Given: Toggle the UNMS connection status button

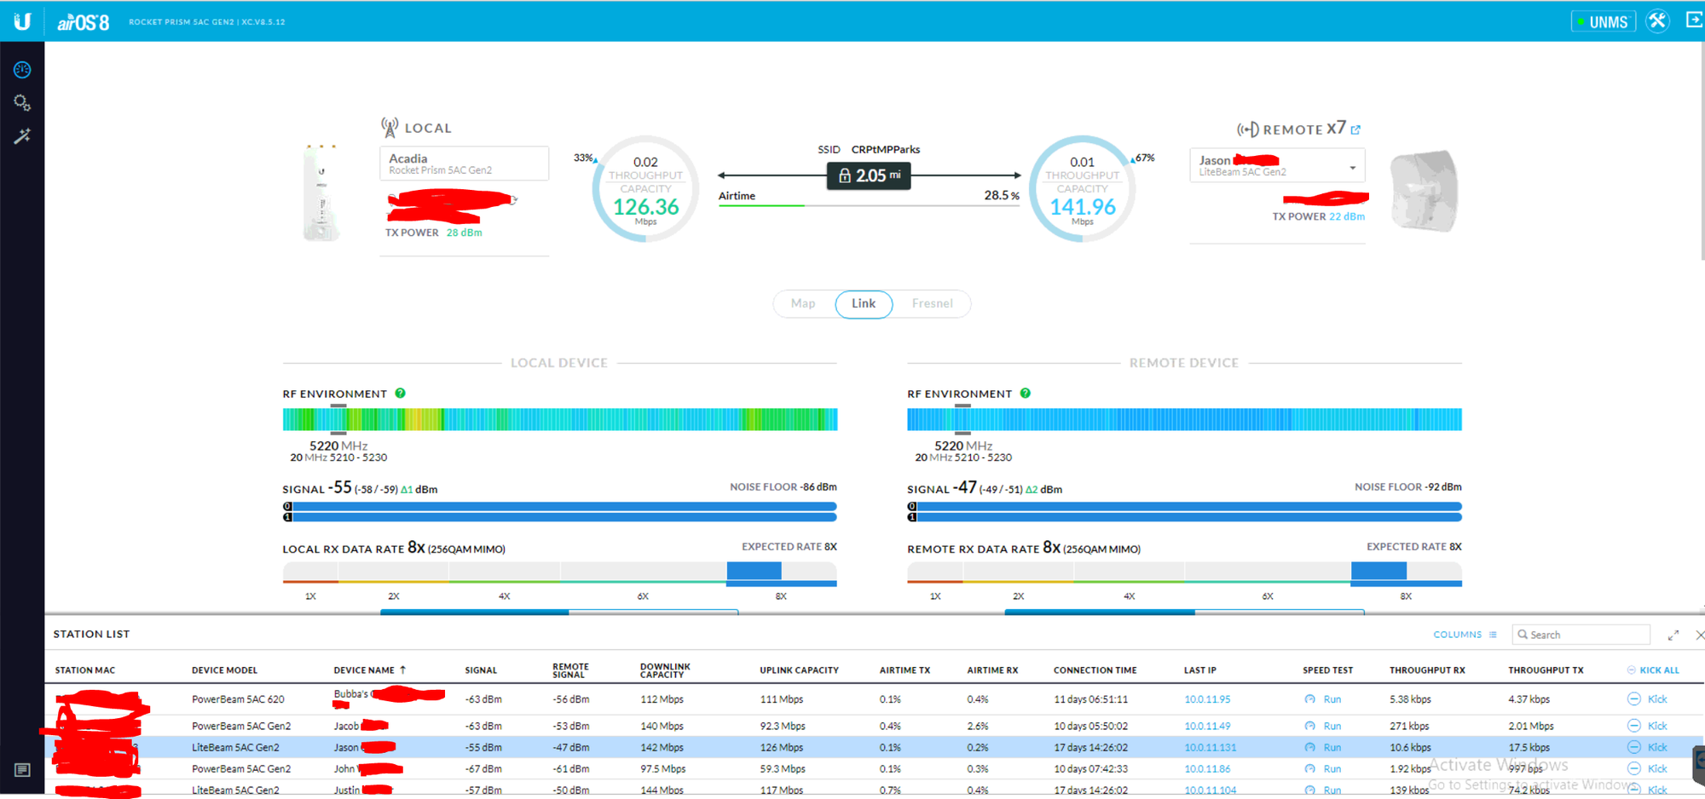Looking at the screenshot, I should 1603,22.
